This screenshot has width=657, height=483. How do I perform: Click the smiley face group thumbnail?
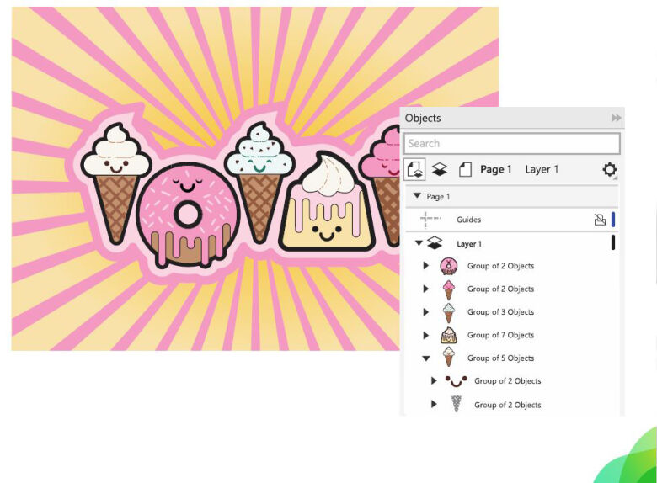point(456,381)
